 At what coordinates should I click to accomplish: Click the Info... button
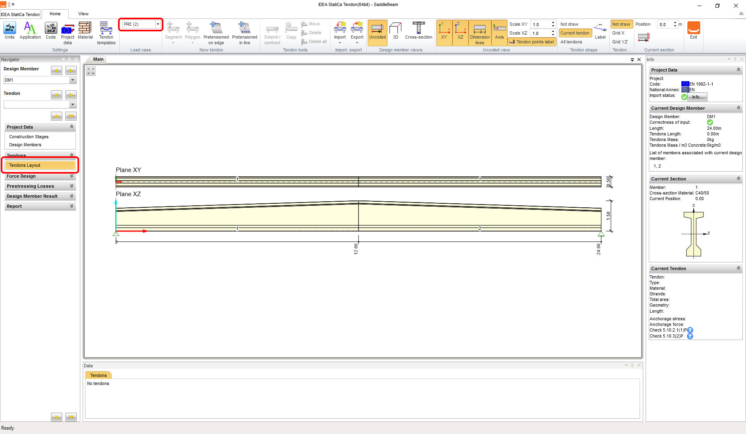(x=697, y=97)
